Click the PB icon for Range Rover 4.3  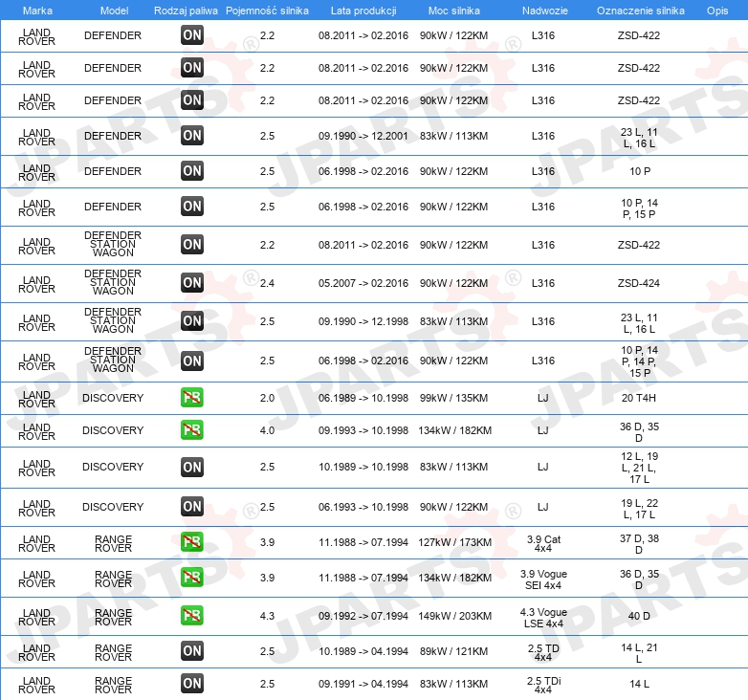192,615
